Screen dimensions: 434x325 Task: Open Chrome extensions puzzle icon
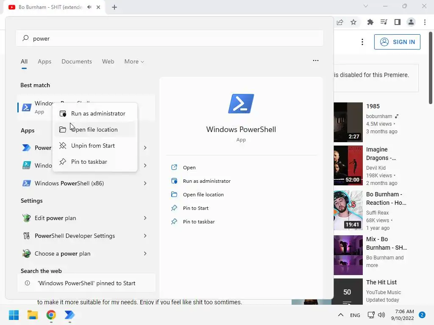[370, 22]
